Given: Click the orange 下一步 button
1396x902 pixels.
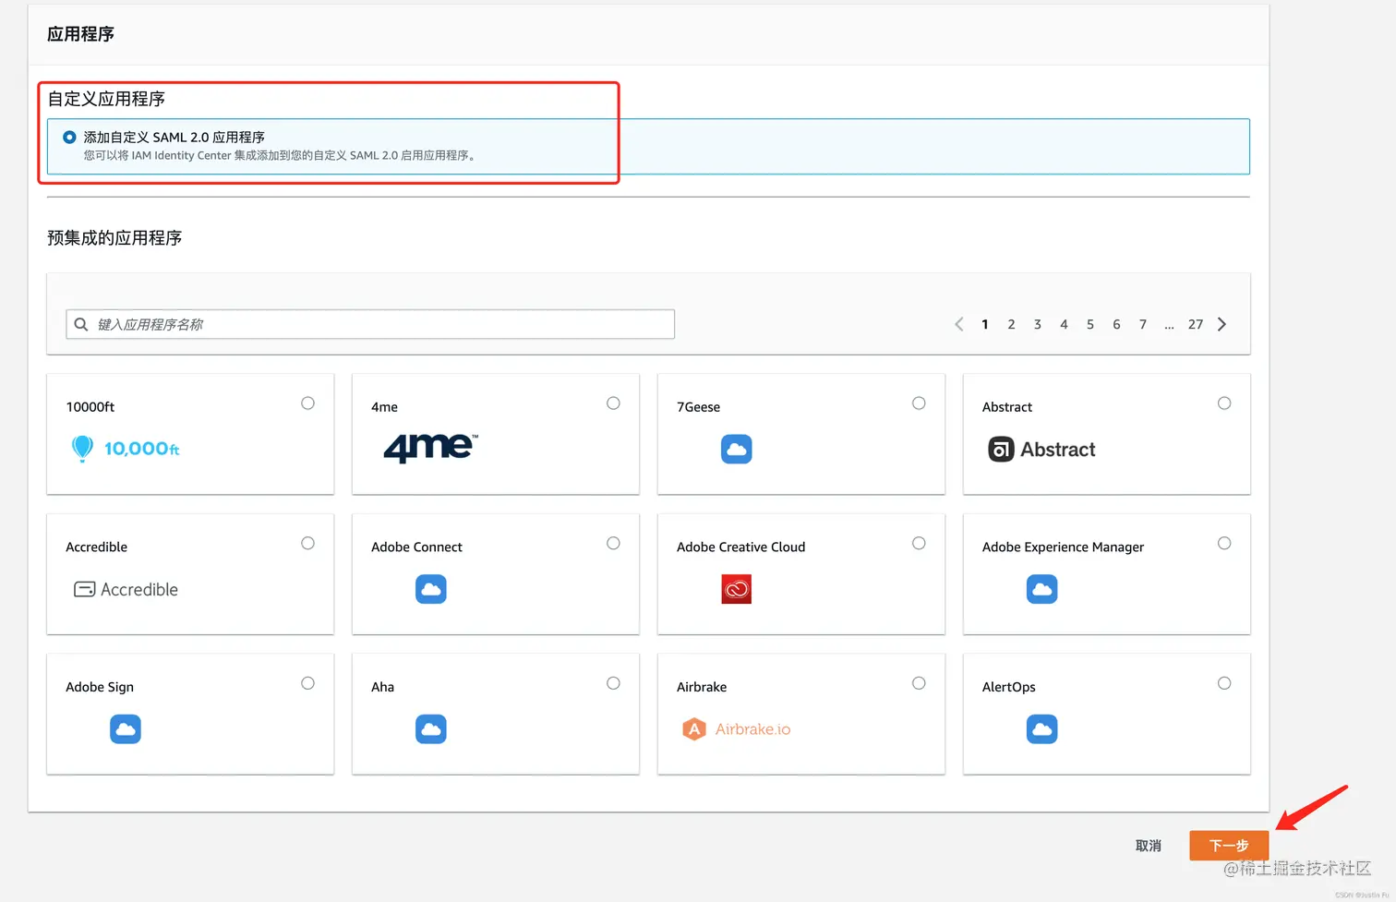Looking at the screenshot, I should [1229, 846].
